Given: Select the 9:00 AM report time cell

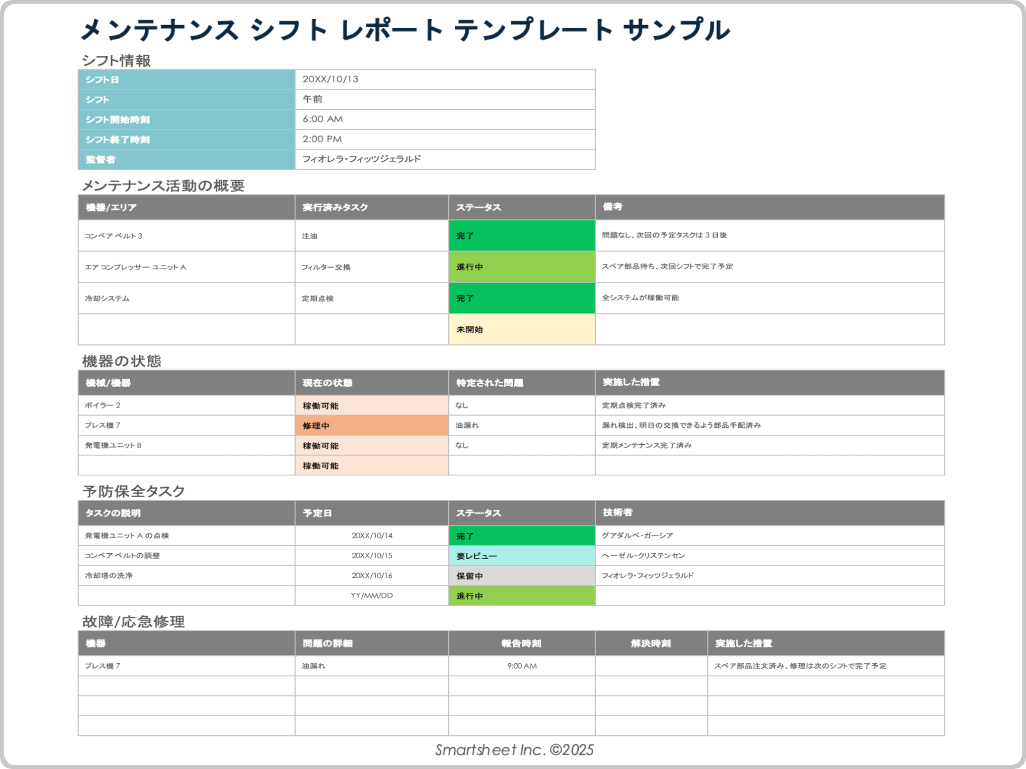Looking at the screenshot, I should 521,666.
